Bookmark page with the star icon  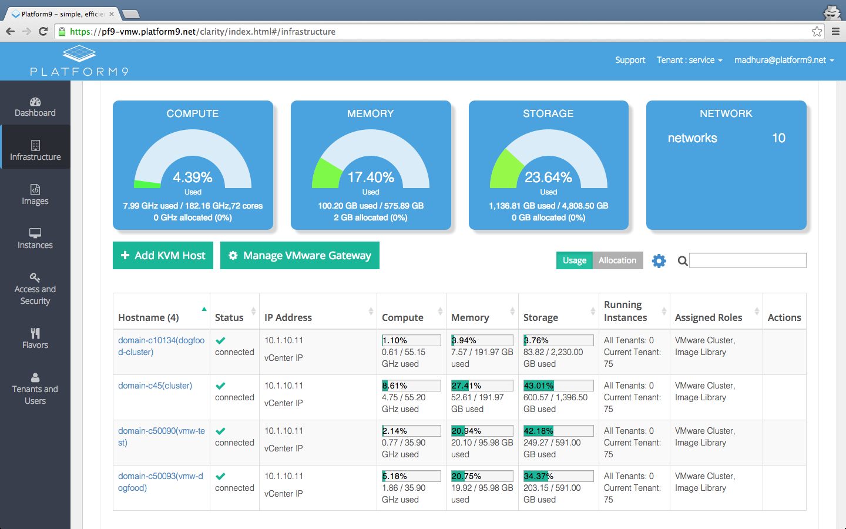817,32
